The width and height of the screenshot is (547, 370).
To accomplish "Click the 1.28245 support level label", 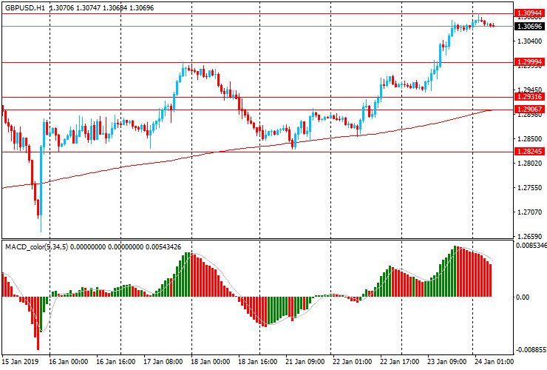I will [530, 152].
